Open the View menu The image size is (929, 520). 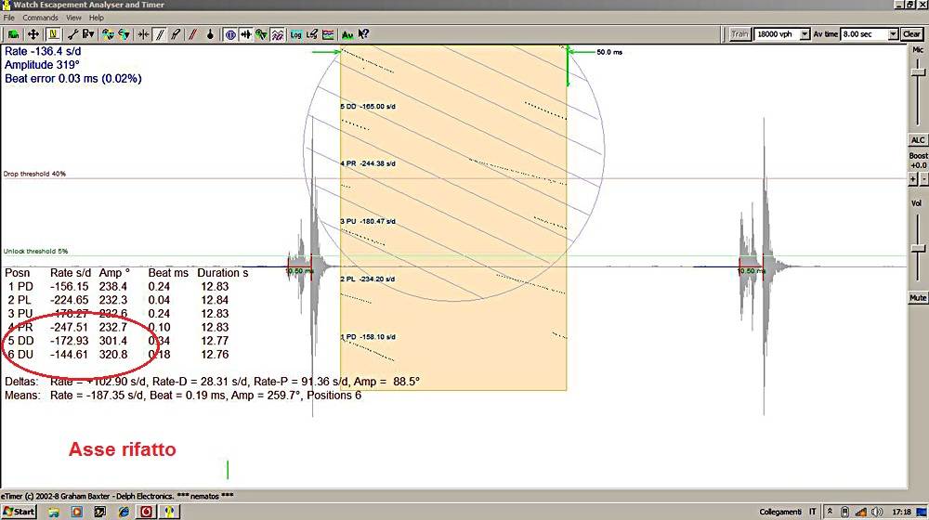tap(73, 18)
